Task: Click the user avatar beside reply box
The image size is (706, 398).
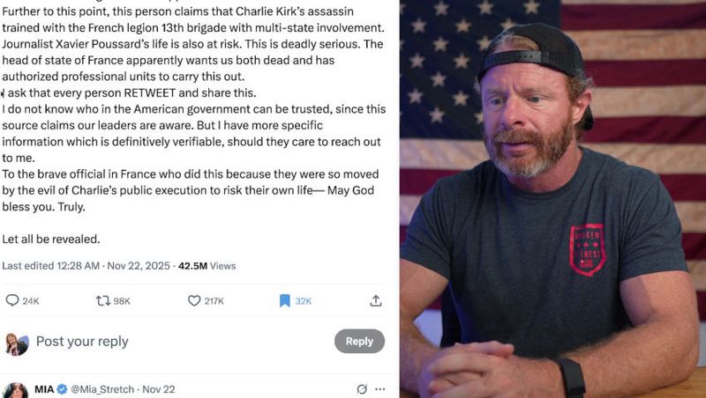Action: click(16, 342)
